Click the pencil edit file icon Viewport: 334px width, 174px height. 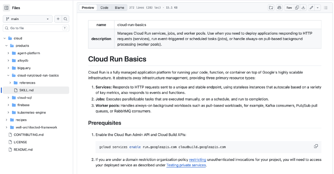pos(311,8)
